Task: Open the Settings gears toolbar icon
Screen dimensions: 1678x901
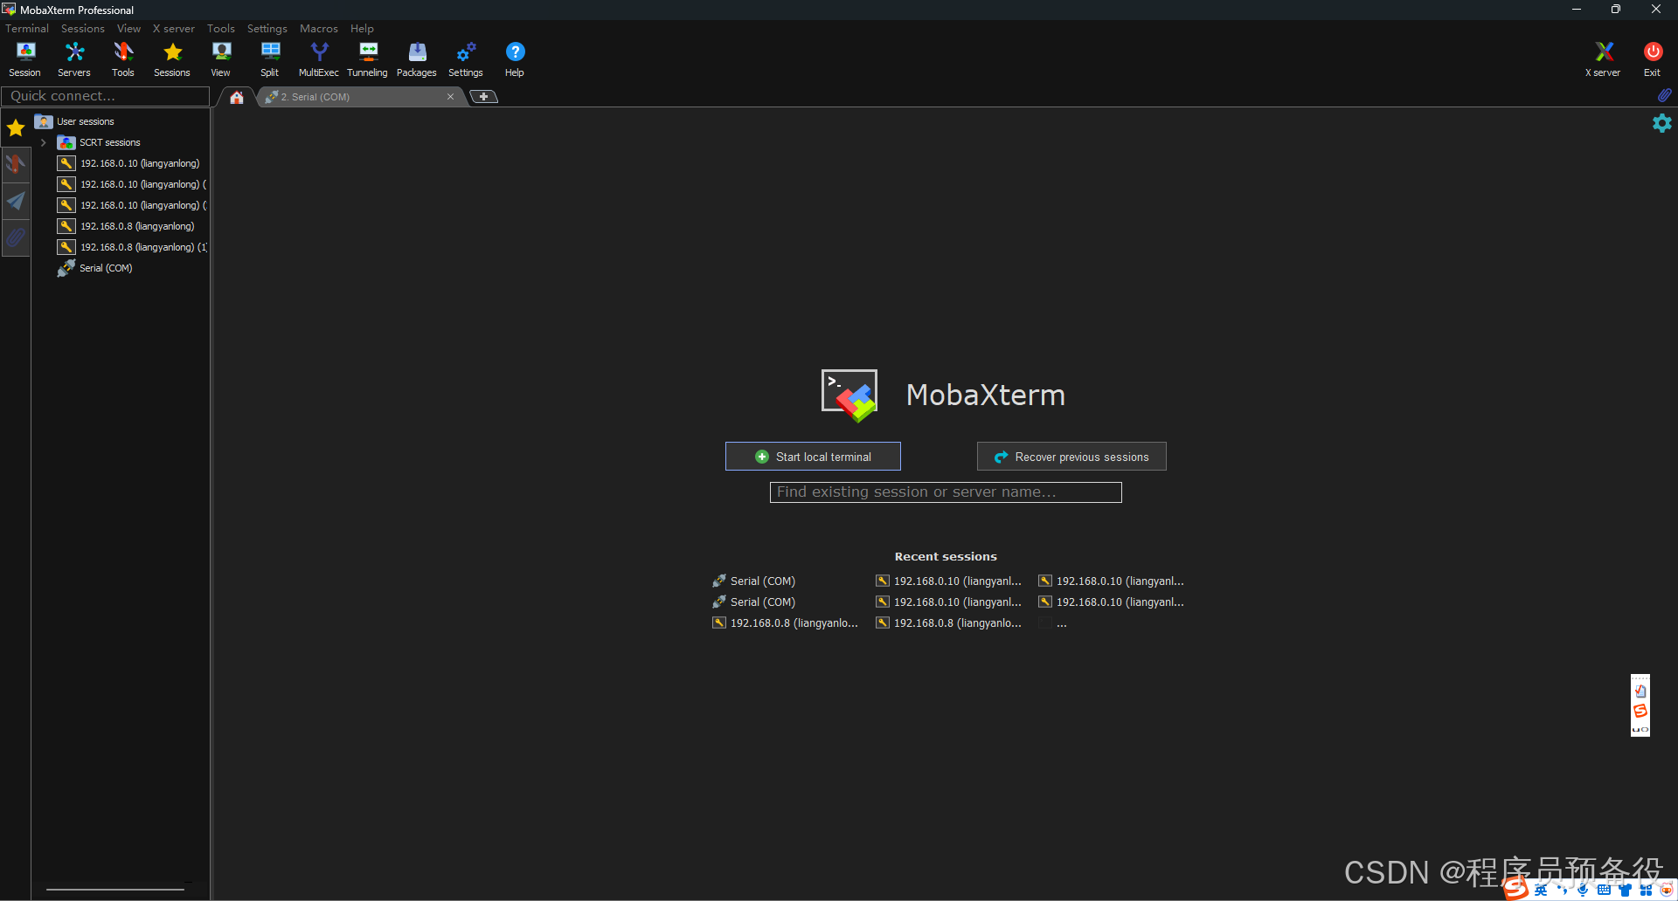Action: click(466, 59)
